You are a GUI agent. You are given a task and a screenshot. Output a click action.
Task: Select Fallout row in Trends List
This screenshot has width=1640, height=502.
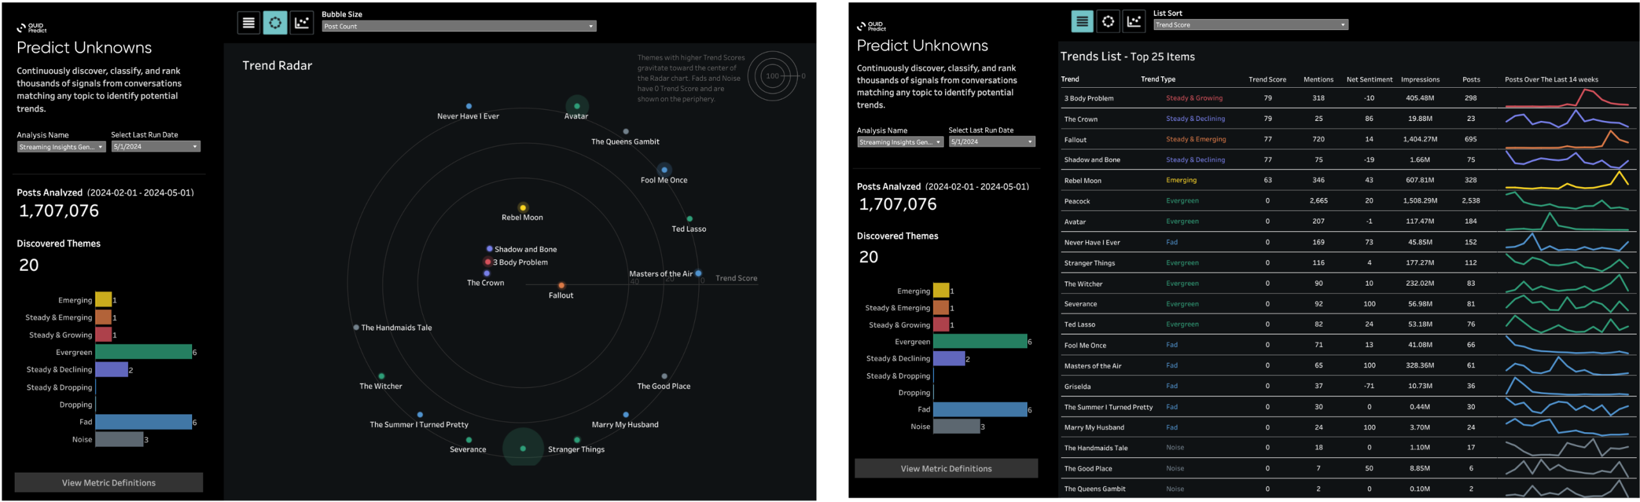coord(1349,139)
